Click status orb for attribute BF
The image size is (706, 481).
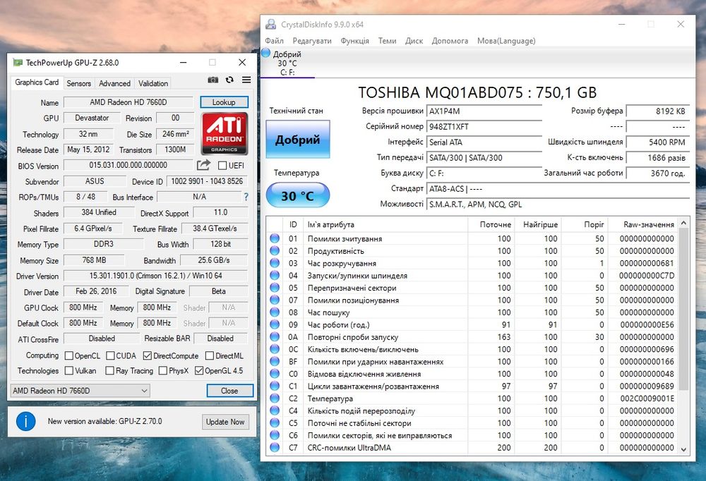(x=275, y=361)
